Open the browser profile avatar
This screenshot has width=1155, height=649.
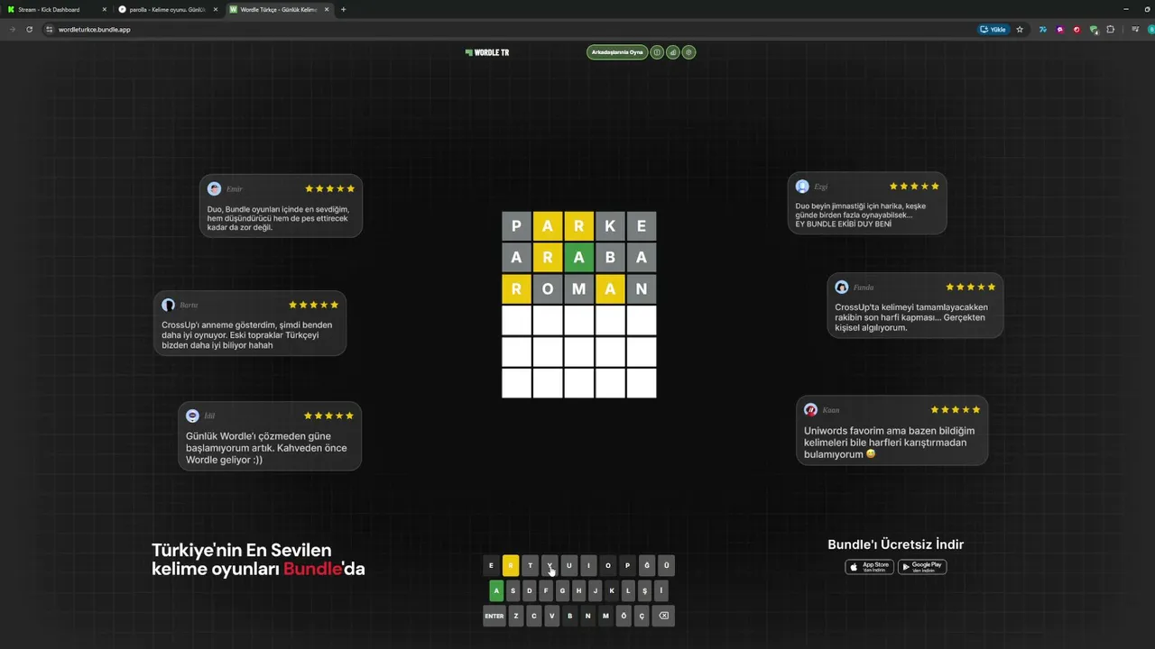tap(1150, 30)
